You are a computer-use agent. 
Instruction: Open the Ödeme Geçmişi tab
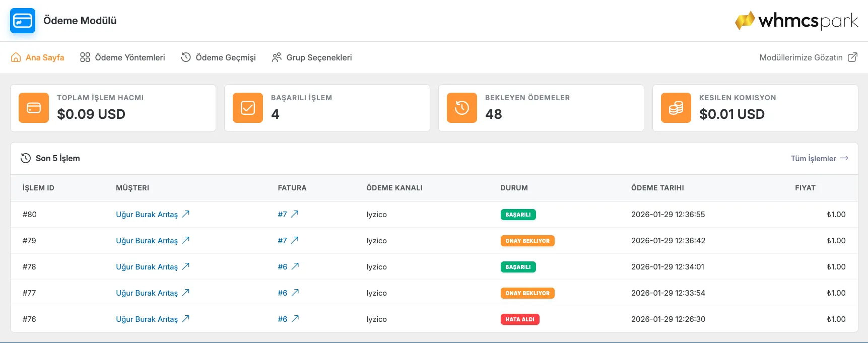point(218,57)
